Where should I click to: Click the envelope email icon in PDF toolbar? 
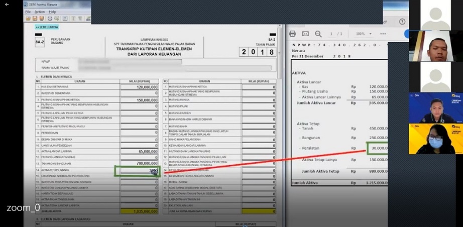tap(305, 34)
